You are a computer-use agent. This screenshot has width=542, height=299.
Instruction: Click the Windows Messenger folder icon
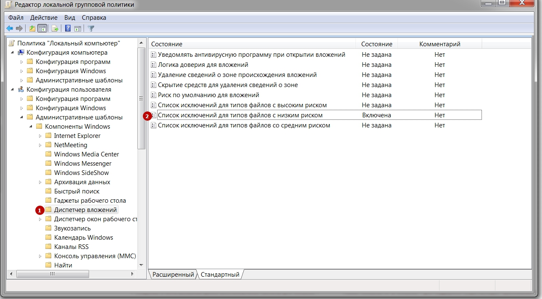48,164
